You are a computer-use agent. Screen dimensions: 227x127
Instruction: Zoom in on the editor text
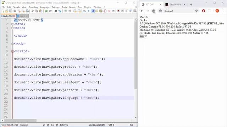(65, 11)
